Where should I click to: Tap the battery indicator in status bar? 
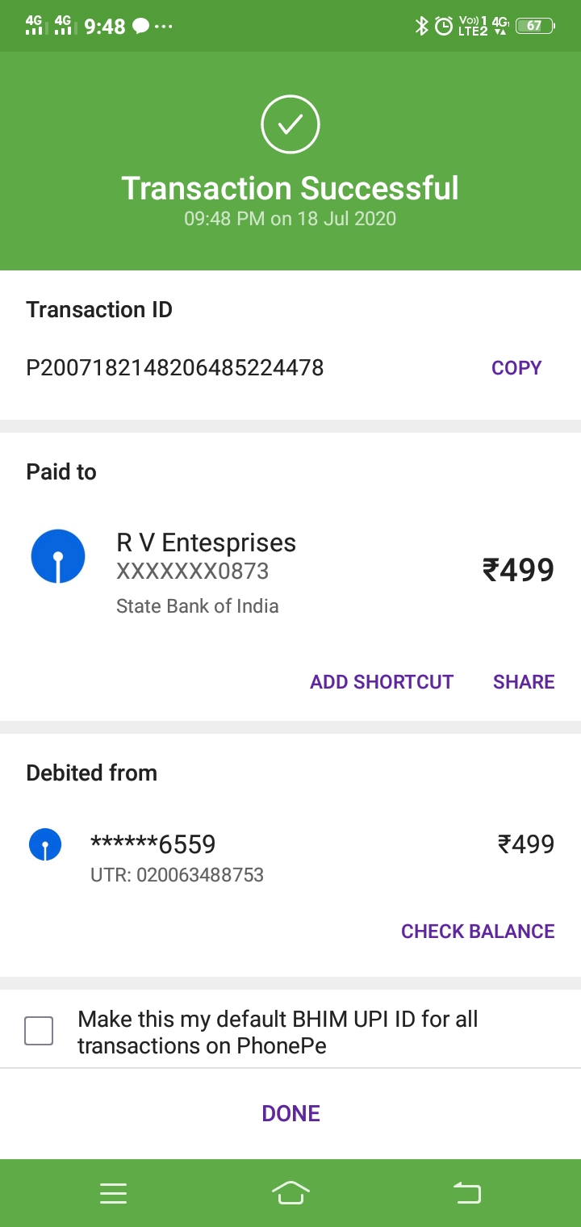point(535,26)
